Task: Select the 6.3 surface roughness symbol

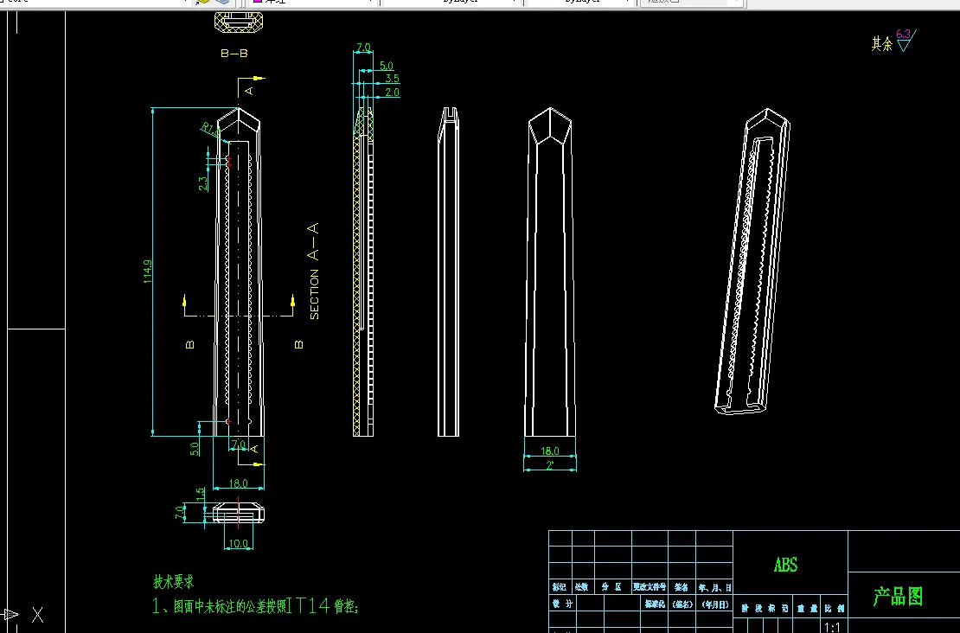Action: pos(906,40)
